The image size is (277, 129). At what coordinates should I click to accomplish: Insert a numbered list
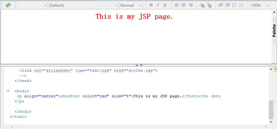[x=235, y=5]
